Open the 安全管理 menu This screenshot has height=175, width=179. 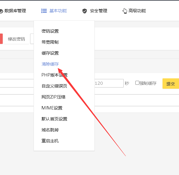pyautogui.click(x=99, y=11)
